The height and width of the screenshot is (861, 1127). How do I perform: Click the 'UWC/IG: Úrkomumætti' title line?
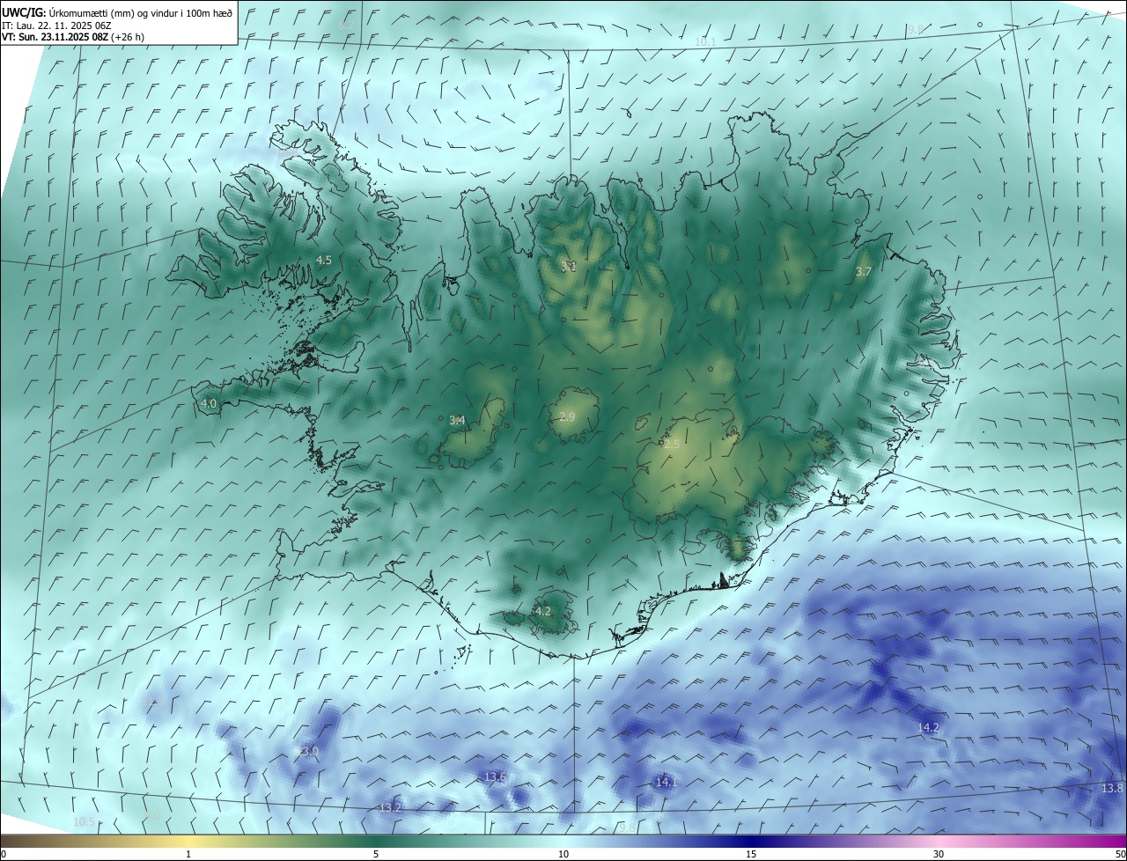(x=117, y=11)
